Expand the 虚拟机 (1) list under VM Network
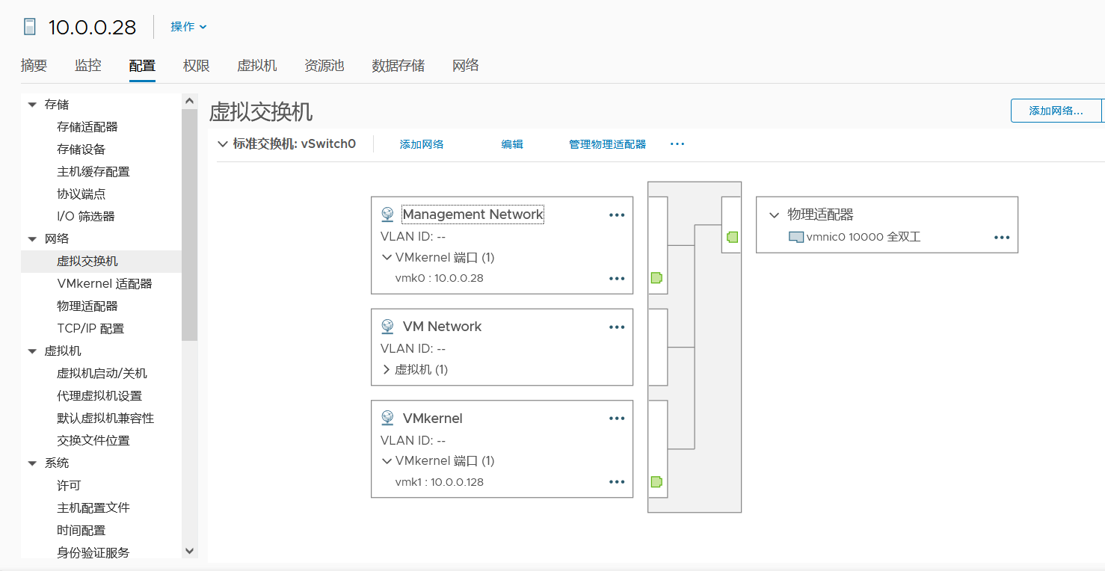 point(386,370)
